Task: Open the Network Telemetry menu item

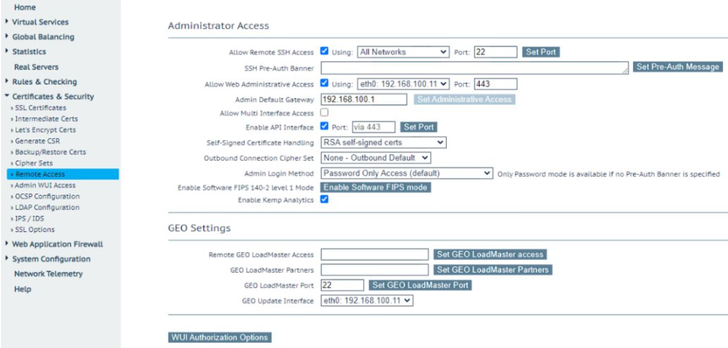Action: [x=48, y=274]
